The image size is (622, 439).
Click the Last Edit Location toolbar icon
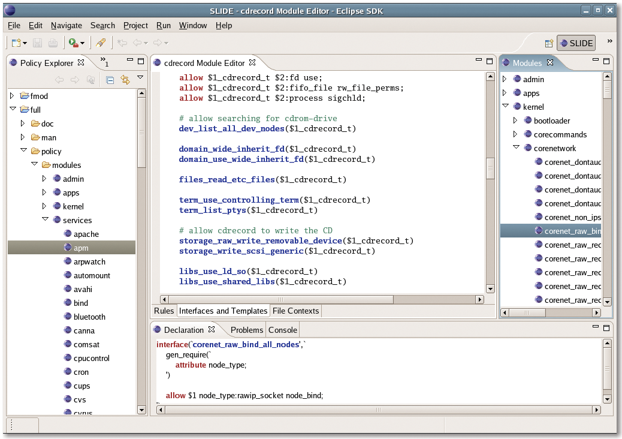(122, 43)
